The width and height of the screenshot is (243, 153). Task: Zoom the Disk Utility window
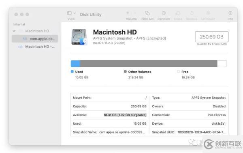pyautogui.click(x=28, y=15)
